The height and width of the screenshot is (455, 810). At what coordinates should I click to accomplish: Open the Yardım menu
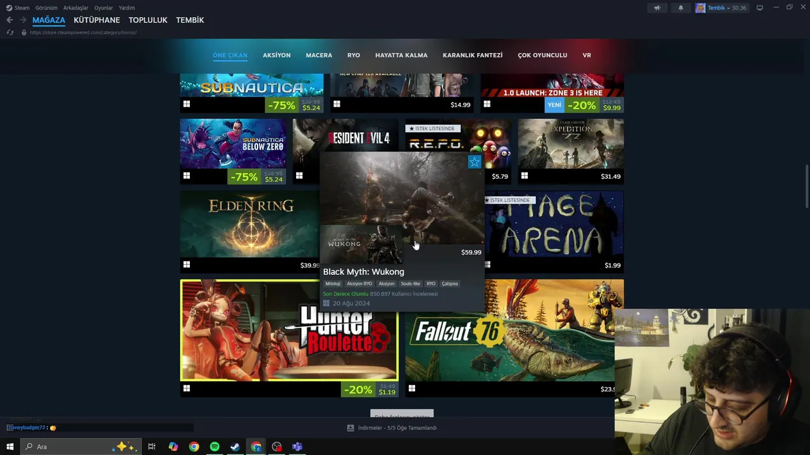(x=127, y=8)
